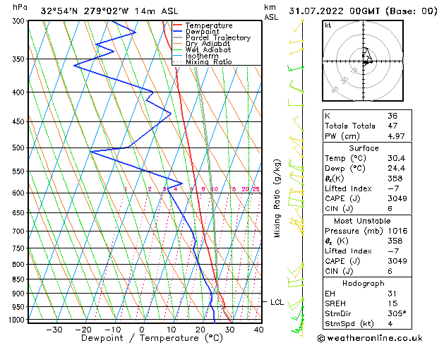Click the PW (cm) value 4.97
The image size is (444, 343).
click(396, 136)
